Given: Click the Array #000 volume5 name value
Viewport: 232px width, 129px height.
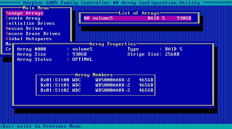Looking at the screenshot, I should [x=82, y=49].
